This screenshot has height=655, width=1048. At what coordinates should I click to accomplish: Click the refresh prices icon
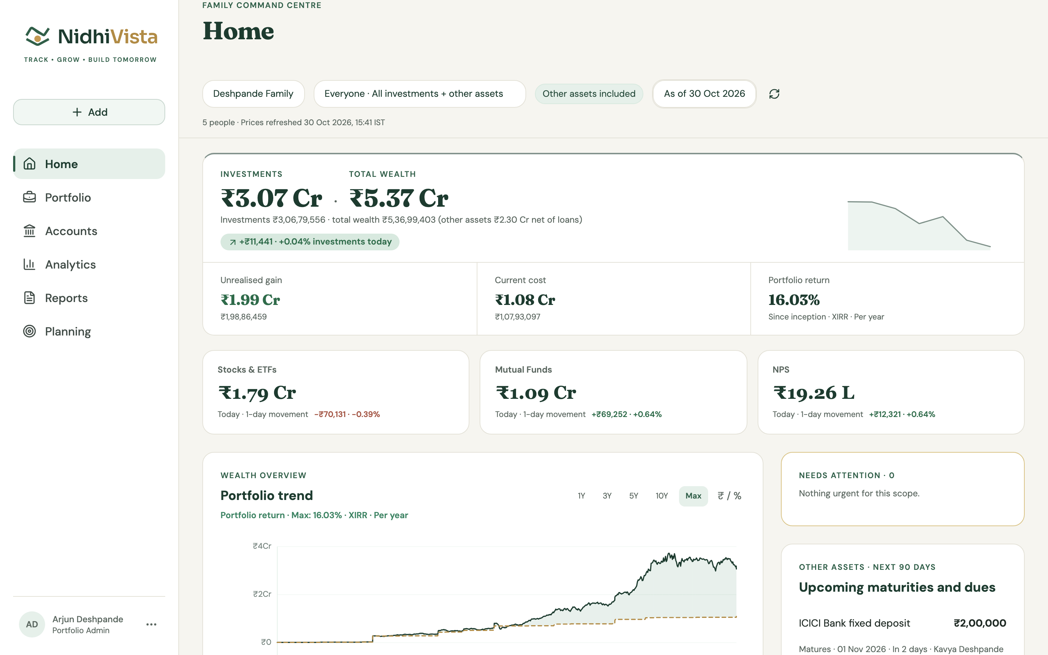coord(774,94)
